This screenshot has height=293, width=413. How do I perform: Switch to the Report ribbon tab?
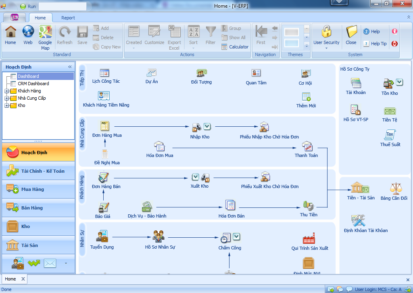[x=68, y=18]
